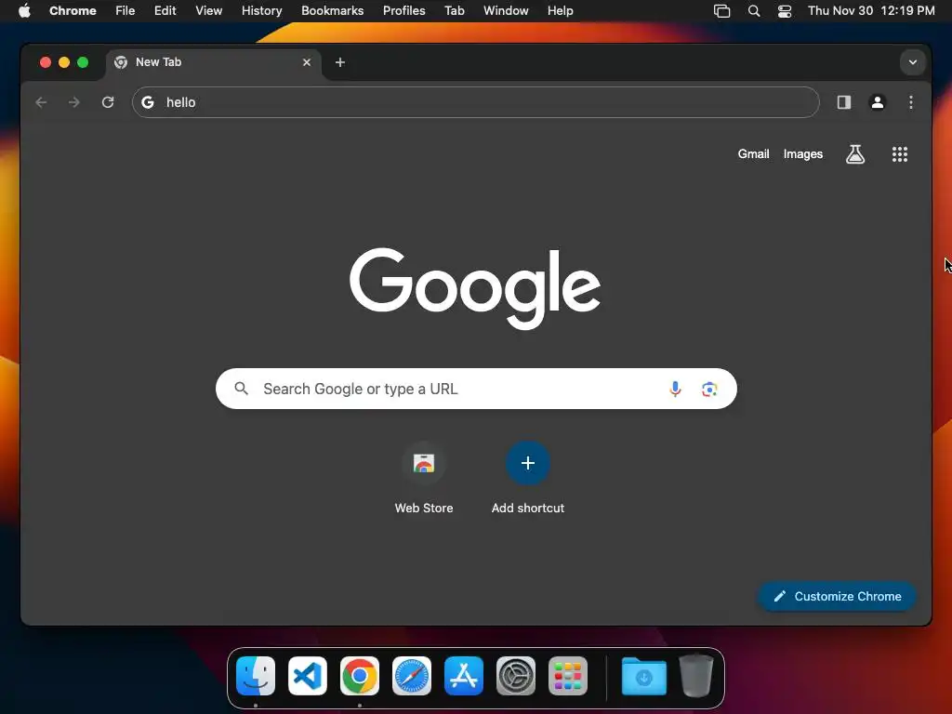Open the File menu
Image resolution: width=952 pixels, height=714 pixels.
(x=126, y=11)
